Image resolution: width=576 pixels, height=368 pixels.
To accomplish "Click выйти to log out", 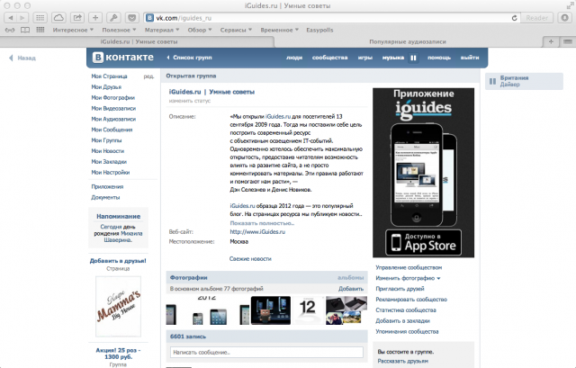I will point(470,58).
